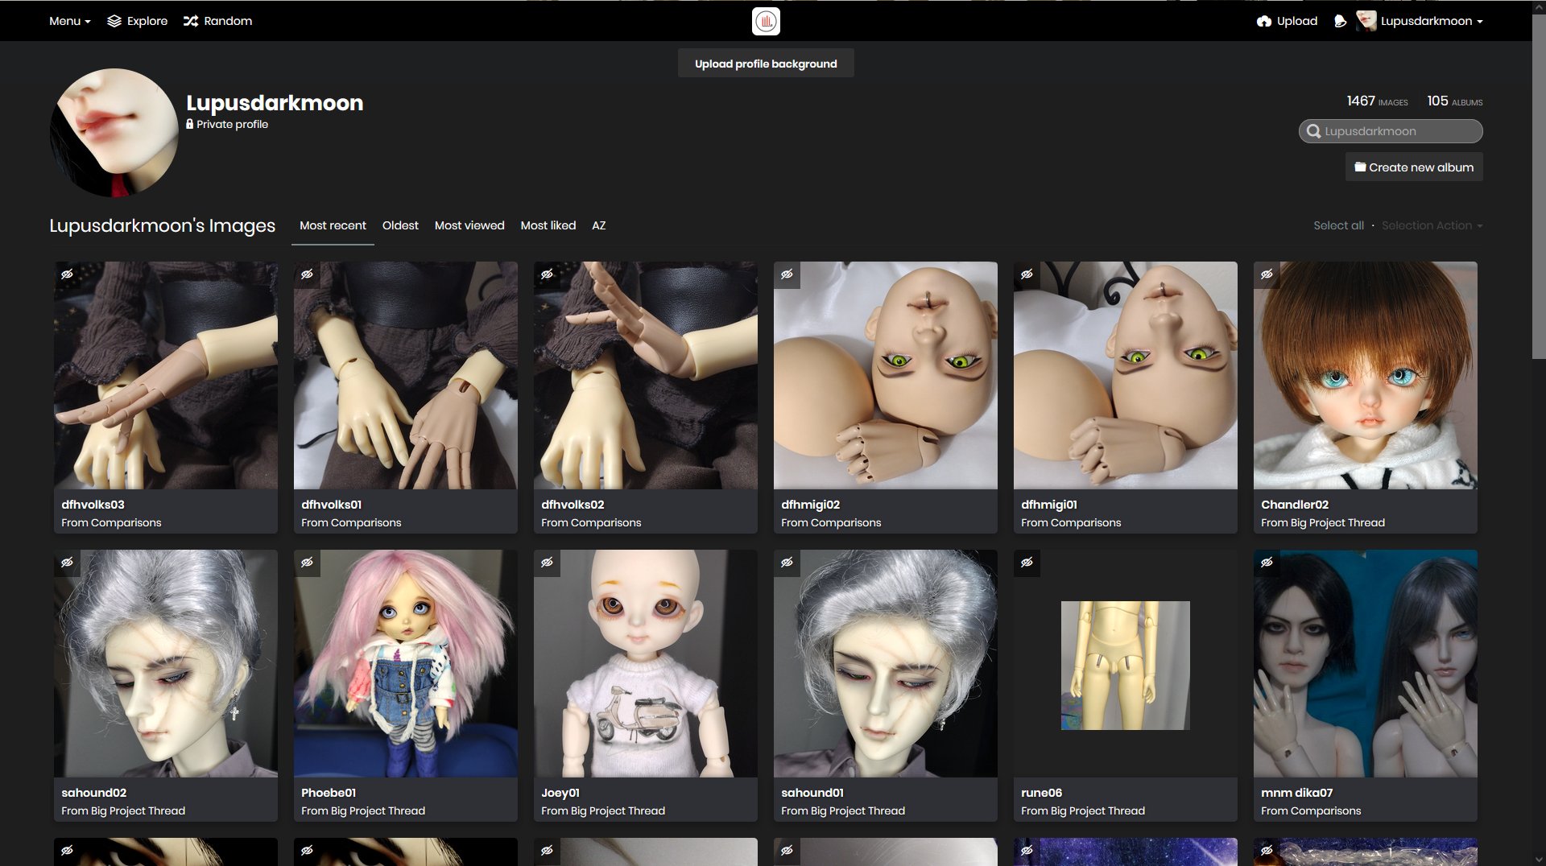The image size is (1546, 866).
Task: Open the 1467 Images count link
Action: point(1377,101)
